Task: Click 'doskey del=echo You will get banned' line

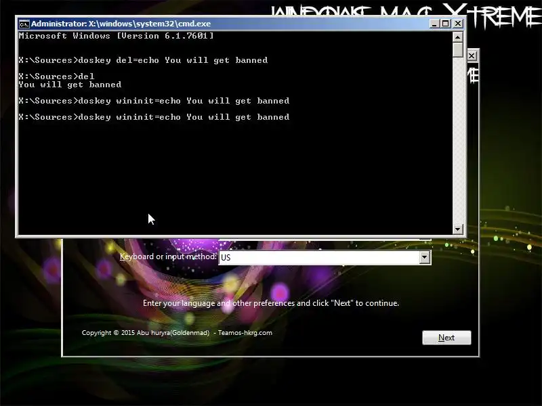Action: click(x=143, y=60)
